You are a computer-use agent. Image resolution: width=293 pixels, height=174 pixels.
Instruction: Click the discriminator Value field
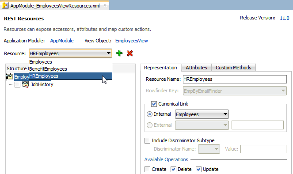point(263,149)
